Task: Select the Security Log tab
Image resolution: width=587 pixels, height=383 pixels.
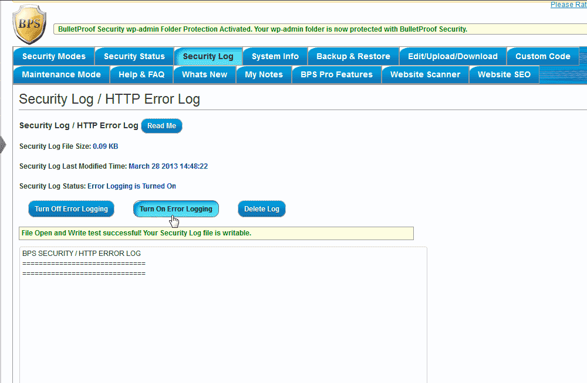Action: tap(208, 56)
